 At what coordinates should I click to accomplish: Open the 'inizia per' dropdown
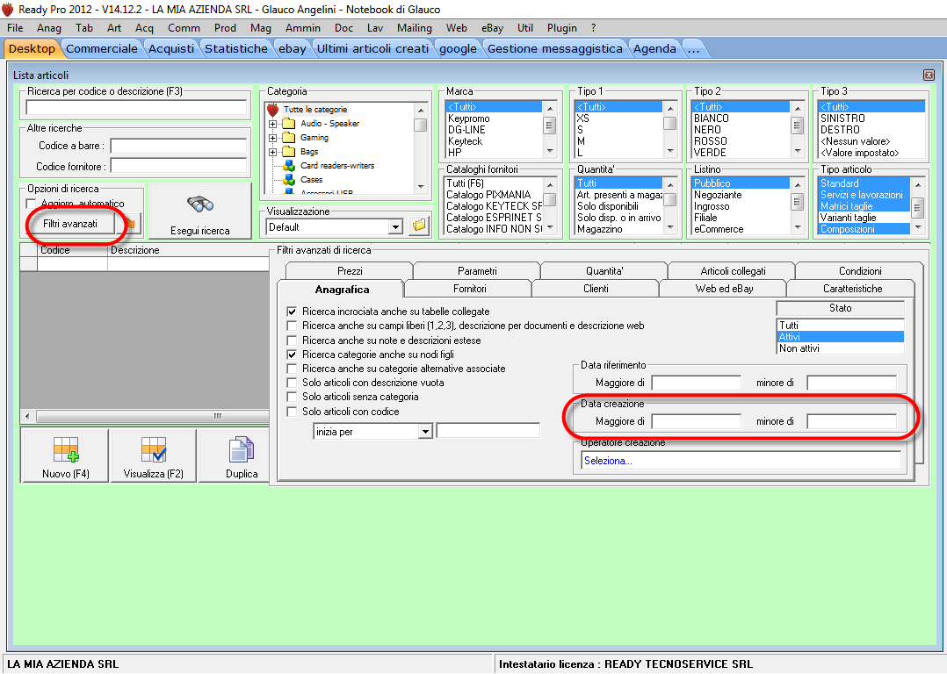[426, 432]
